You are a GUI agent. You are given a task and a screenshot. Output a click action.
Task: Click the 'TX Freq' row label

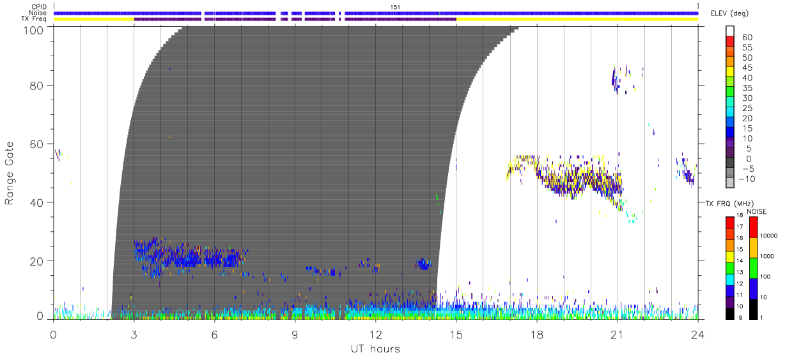pyautogui.click(x=35, y=19)
